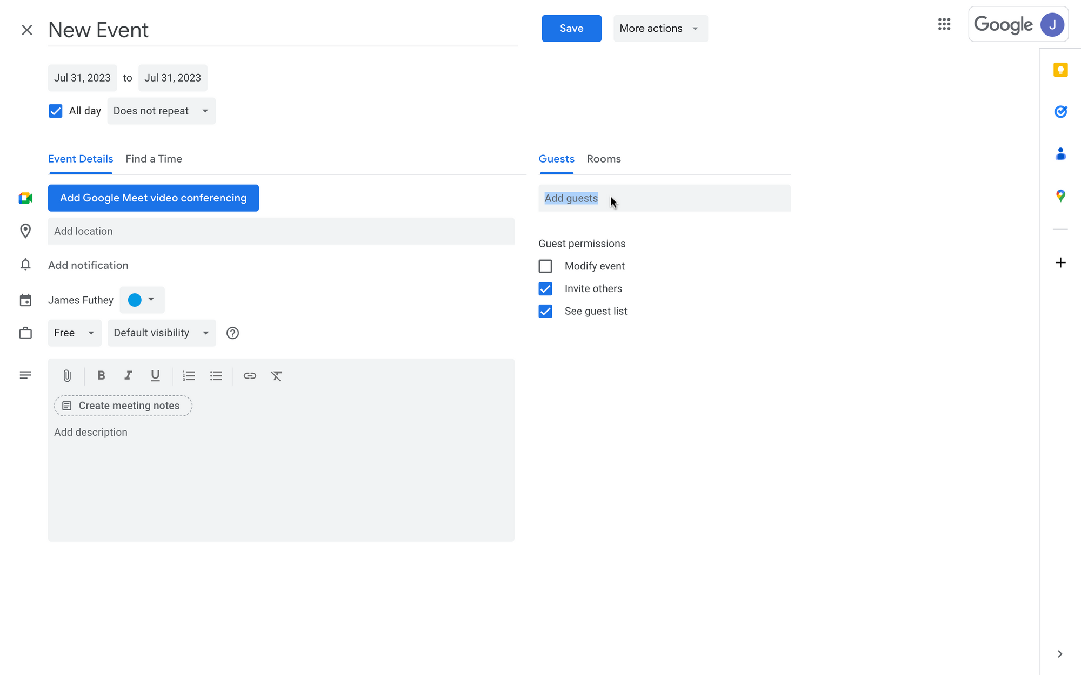Click Add Google Meet video conferencing button
The height and width of the screenshot is (675, 1081).
click(154, 198)
